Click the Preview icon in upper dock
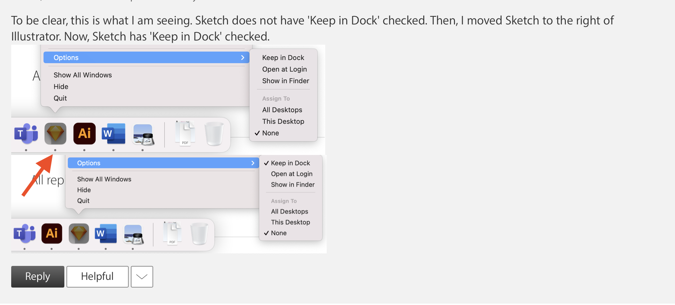675x305 pixels. tap(143, 134)
